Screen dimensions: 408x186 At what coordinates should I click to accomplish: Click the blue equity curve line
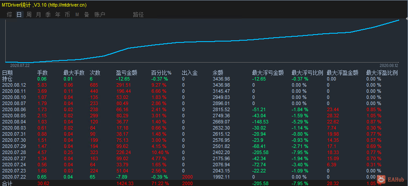click(203, 42)
